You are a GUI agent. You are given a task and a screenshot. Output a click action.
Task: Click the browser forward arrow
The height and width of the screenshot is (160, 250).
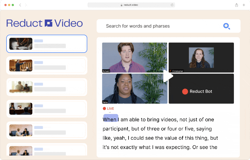coord(26,5)
